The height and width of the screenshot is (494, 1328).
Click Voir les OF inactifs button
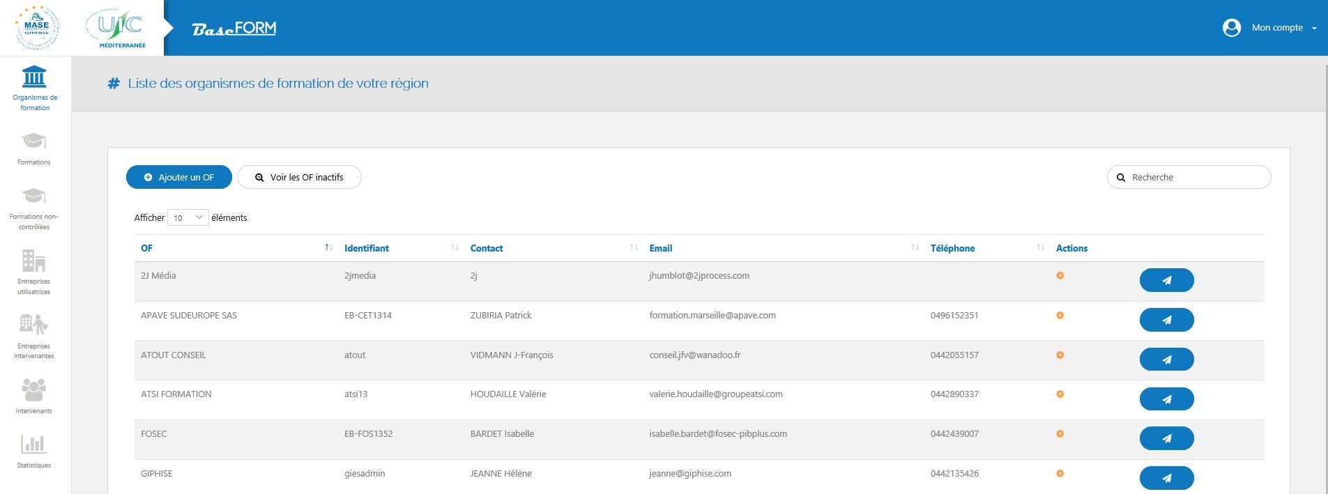tap(299, 177)
